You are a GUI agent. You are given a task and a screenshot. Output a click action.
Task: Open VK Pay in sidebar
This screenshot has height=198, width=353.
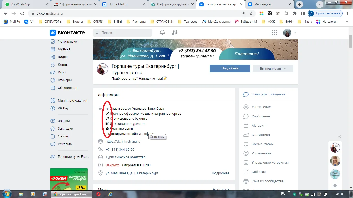pyautogui.click(x=59, y=108)
